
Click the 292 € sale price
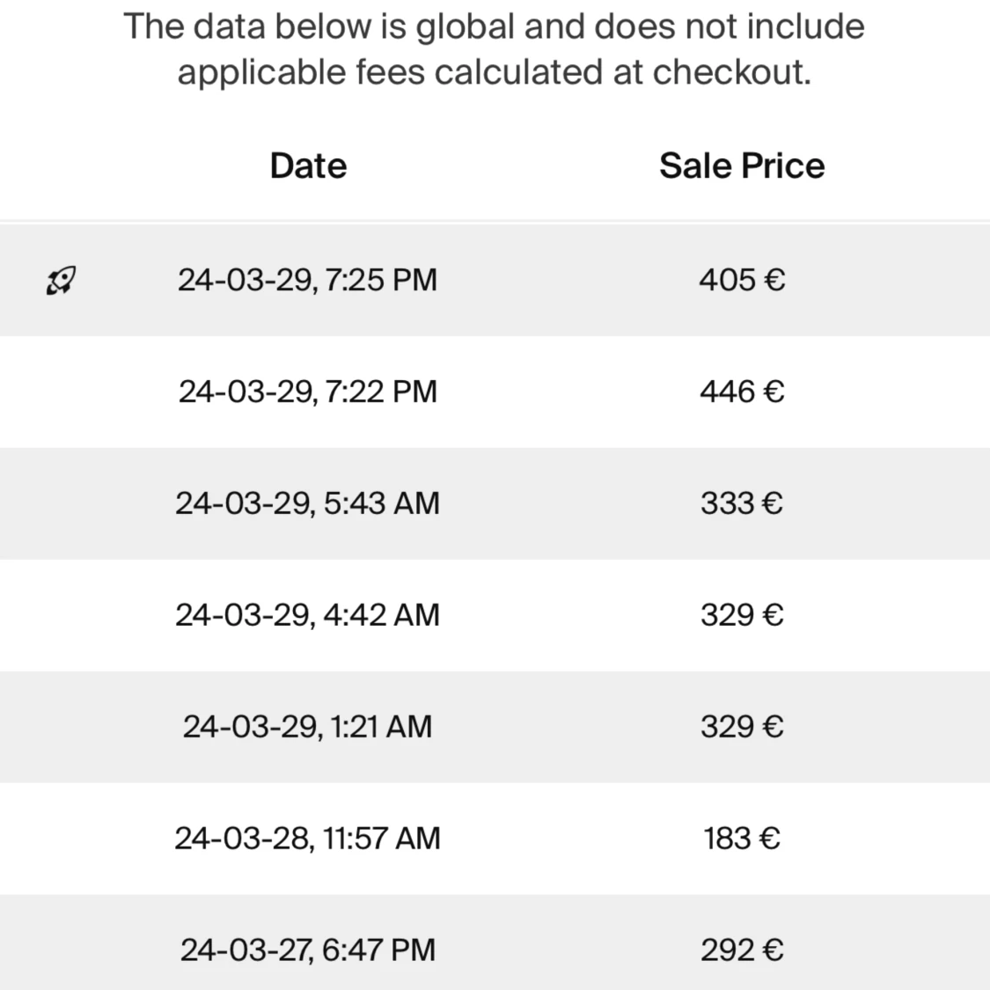742,950
